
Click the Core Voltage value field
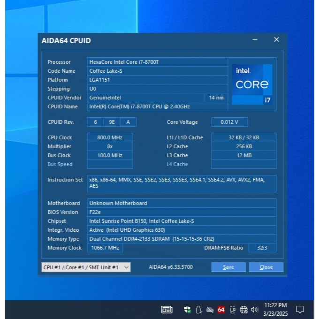(x=229, y=122)
